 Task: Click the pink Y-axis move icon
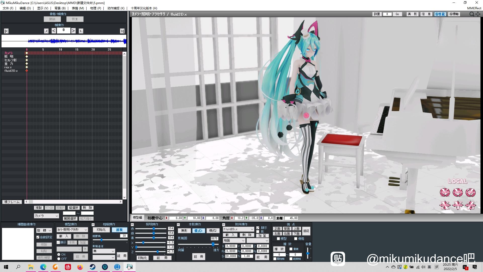458,205
